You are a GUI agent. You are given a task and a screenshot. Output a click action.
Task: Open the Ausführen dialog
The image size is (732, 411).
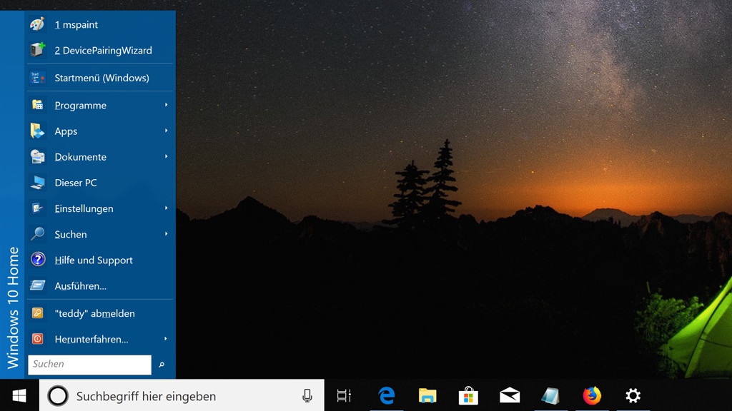pos(80,285)
